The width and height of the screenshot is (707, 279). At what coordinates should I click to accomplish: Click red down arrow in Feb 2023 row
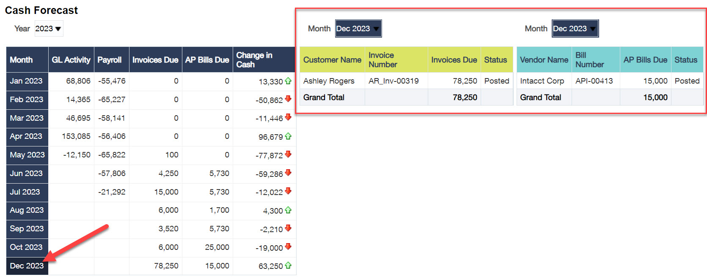click(x=288, y=99)
